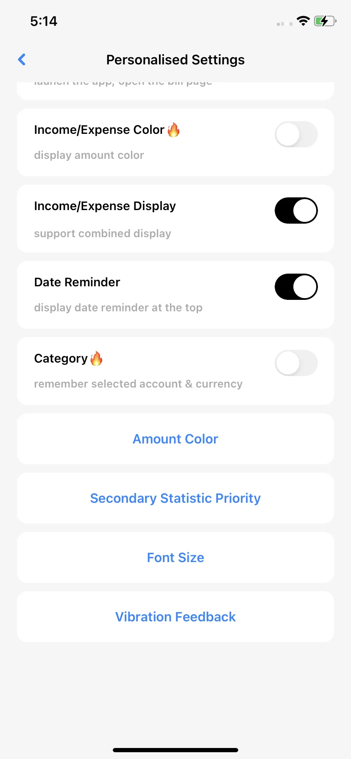This screenshot has height=759, width=351.
Task: Tap the cellular signal dots icon
Action: [x=284, y=24]
